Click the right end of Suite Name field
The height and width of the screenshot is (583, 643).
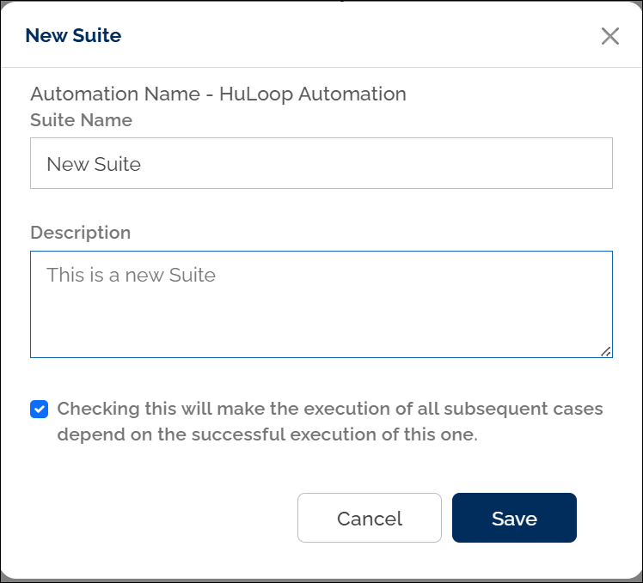pos(585,163)
